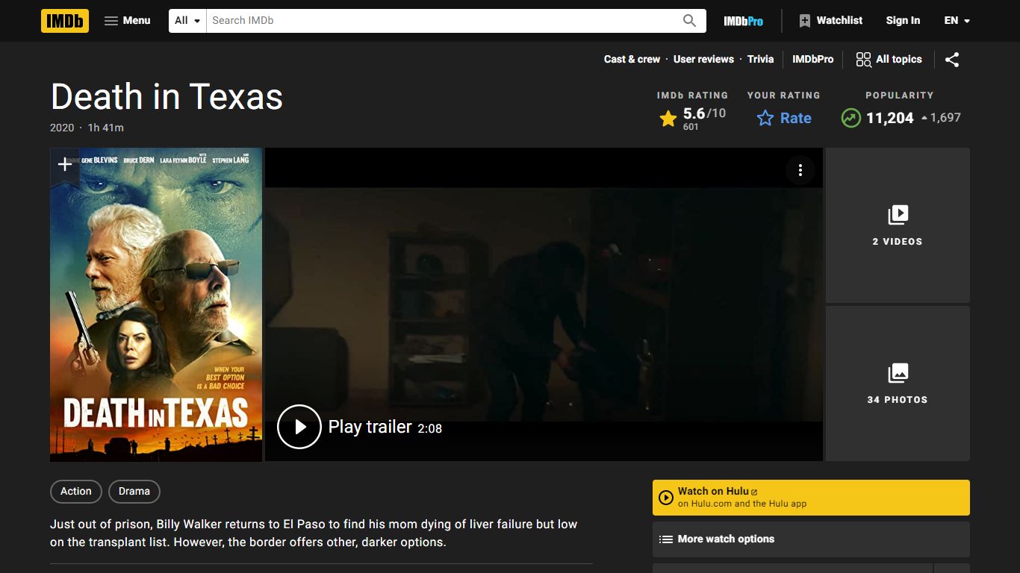This screenshot has height=573, width=1020.
Task: View the 5.6/10 IMDb rating details
Action: coord(692,118)
